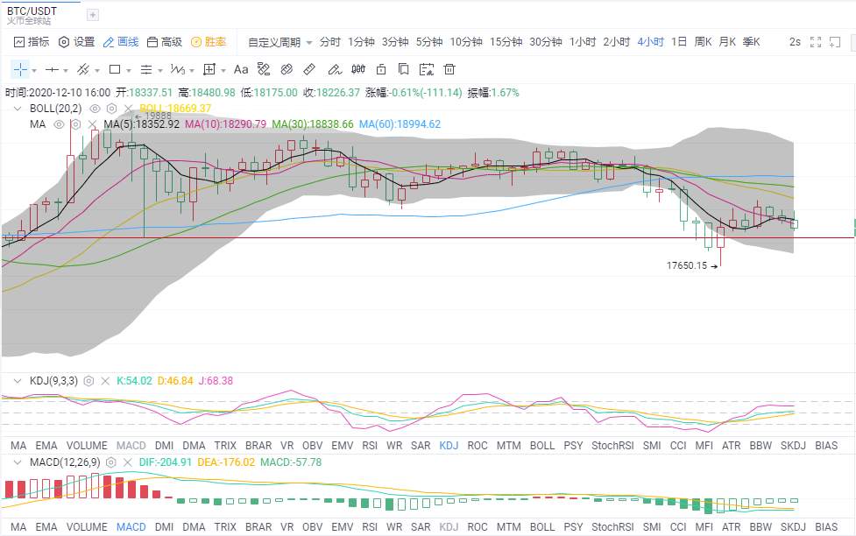Open the 自定义周期 dropdown
The height and width of the screenshot is (536, 856).
click(x=279, y=42)
